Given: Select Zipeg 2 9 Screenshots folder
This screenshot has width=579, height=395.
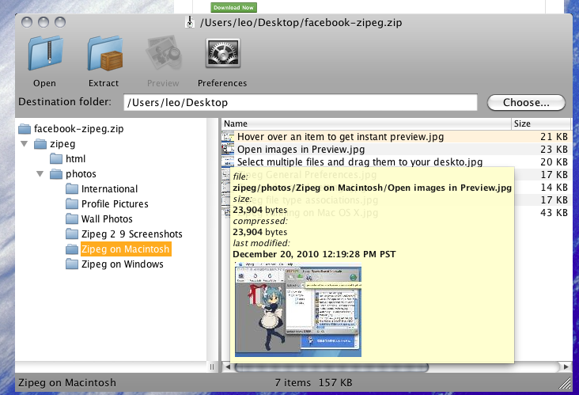Looking at the screenshot, I should pos(131,234).
